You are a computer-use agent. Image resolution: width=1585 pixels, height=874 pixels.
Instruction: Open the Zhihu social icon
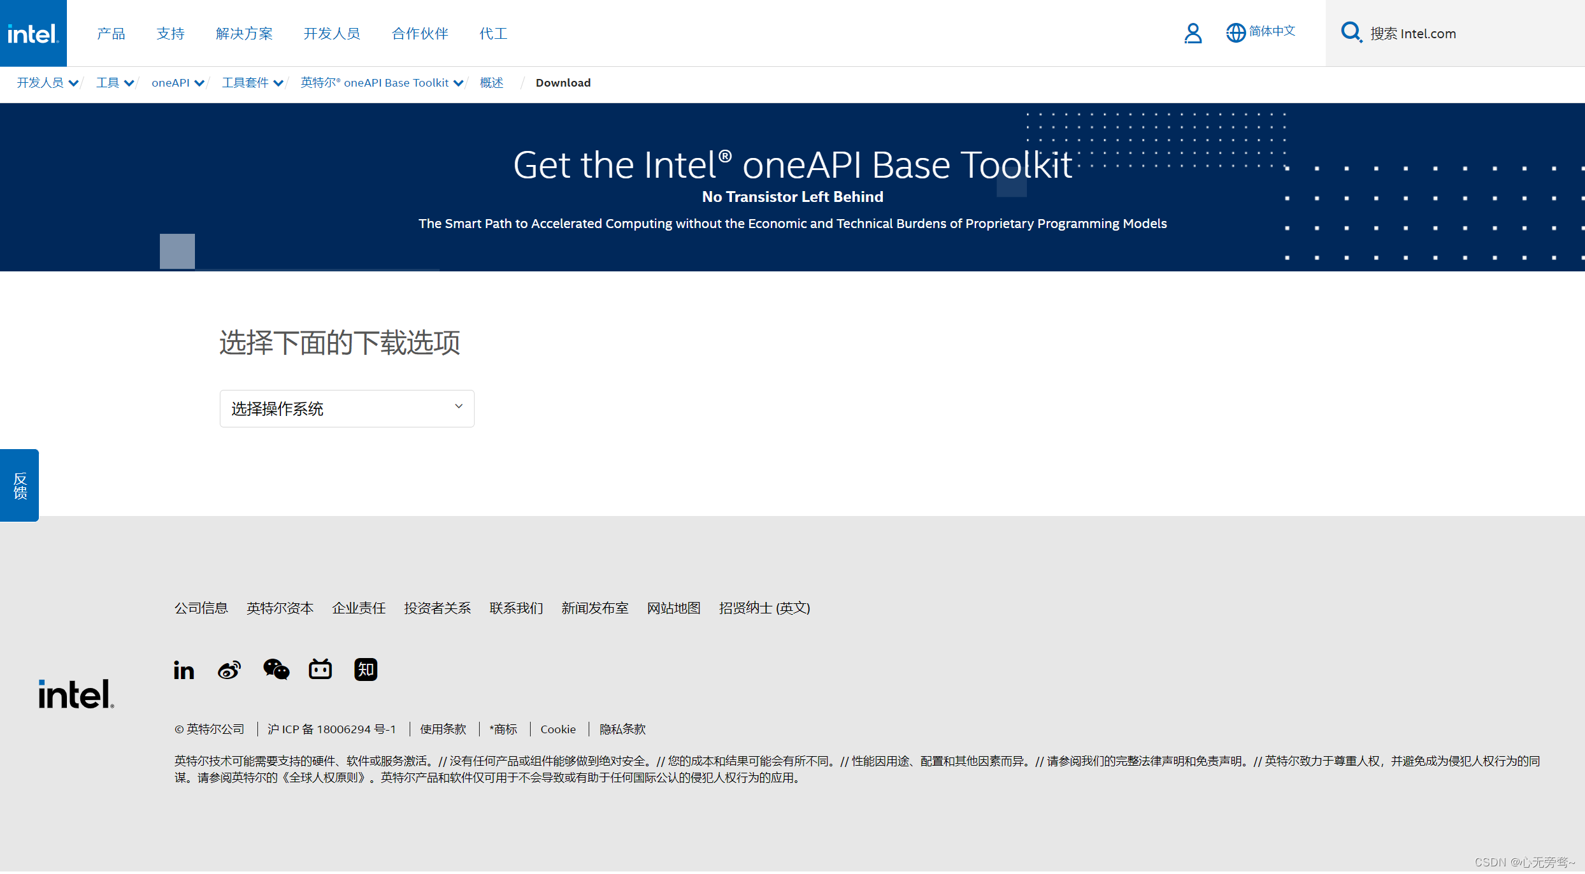366,670
